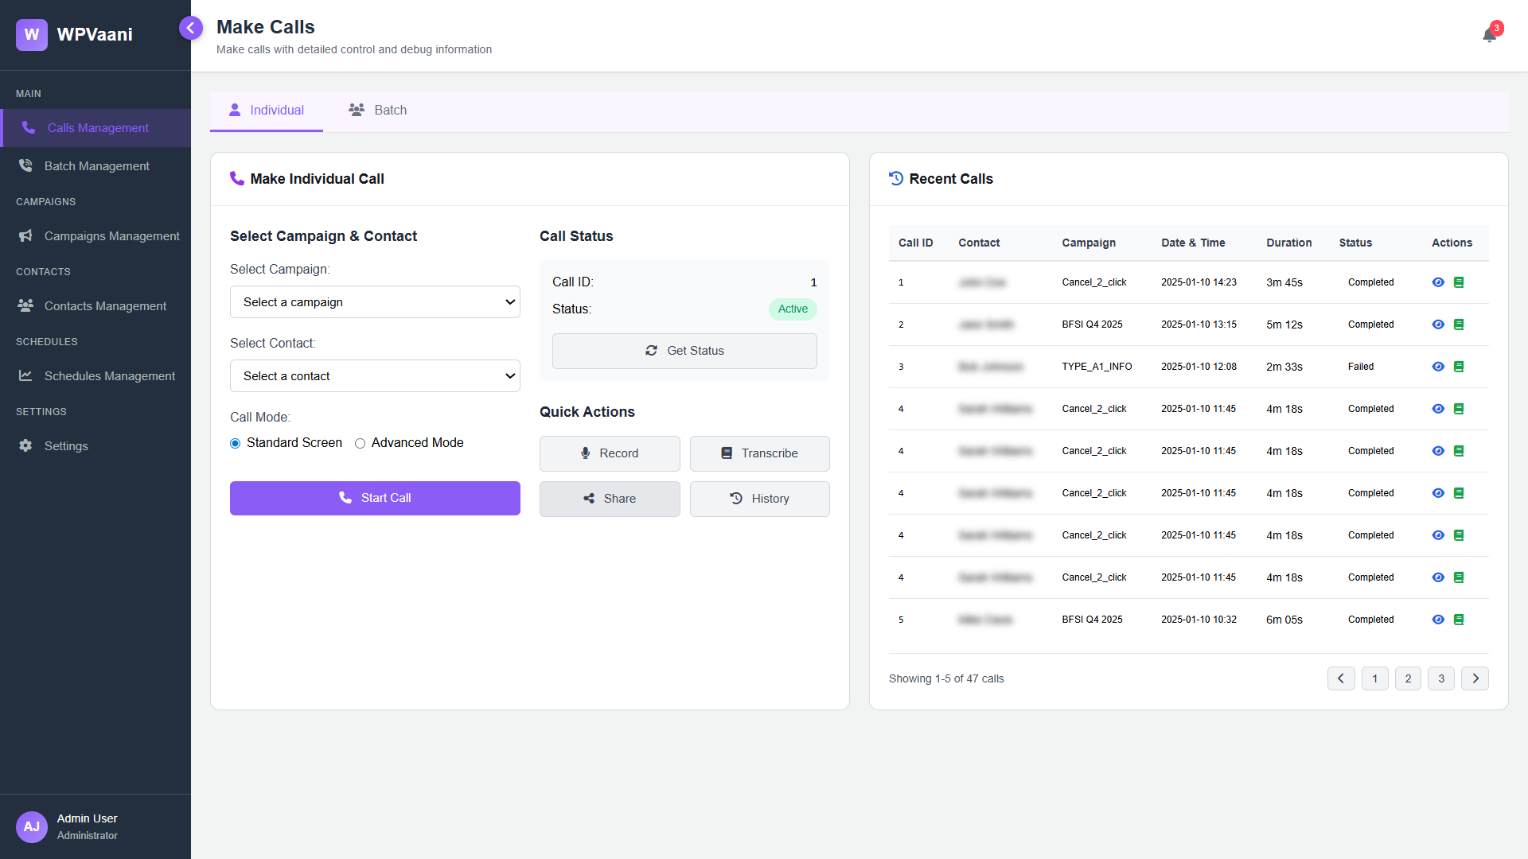This screenshot has height=859, width=1528.
Task: Select Standard Screen call mode
Action: (236, 443)
